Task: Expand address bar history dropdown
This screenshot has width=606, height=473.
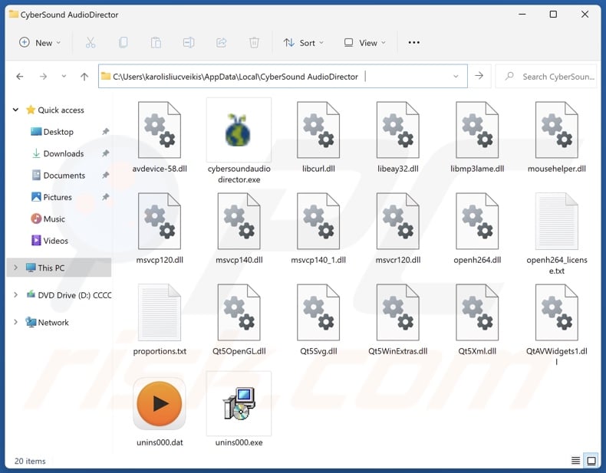Action: 456,77
